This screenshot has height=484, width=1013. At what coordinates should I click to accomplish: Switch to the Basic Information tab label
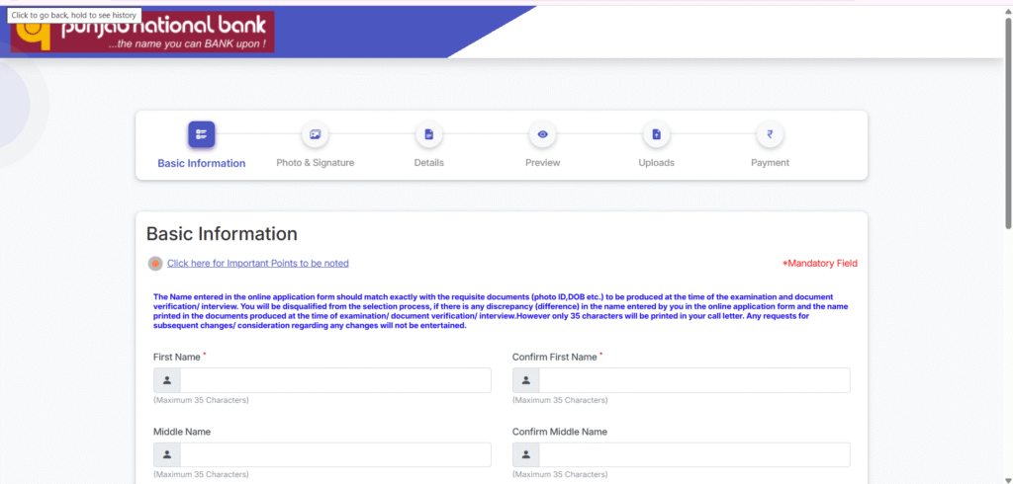coord(202,163)
